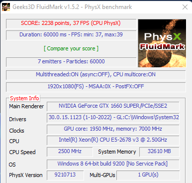Click the PhysX Version 9210713 field

65,175
